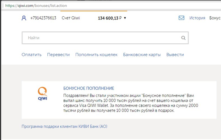
Task: Open the envelope messages icon
Action: click(182, 18)
